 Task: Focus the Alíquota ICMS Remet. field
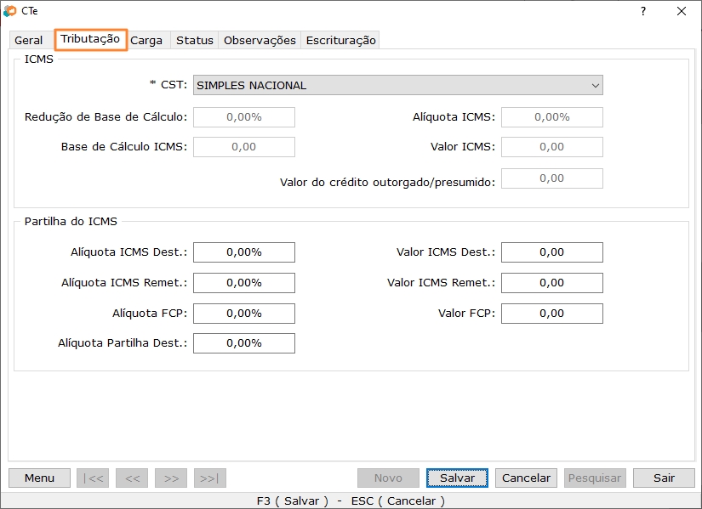coord(244,283)
